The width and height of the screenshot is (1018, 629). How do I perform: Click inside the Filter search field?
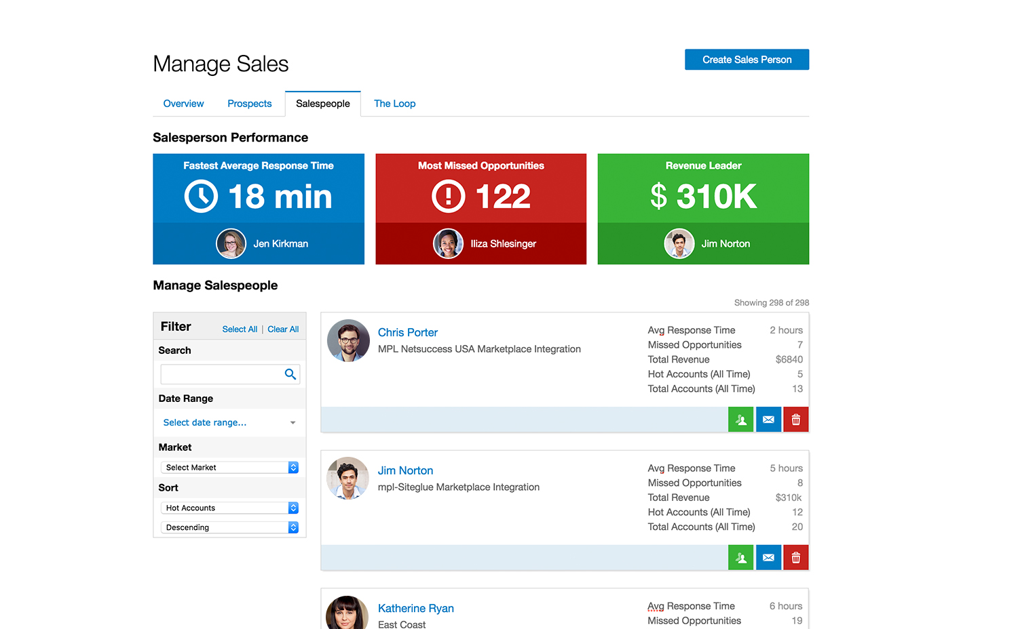point(221,374)
